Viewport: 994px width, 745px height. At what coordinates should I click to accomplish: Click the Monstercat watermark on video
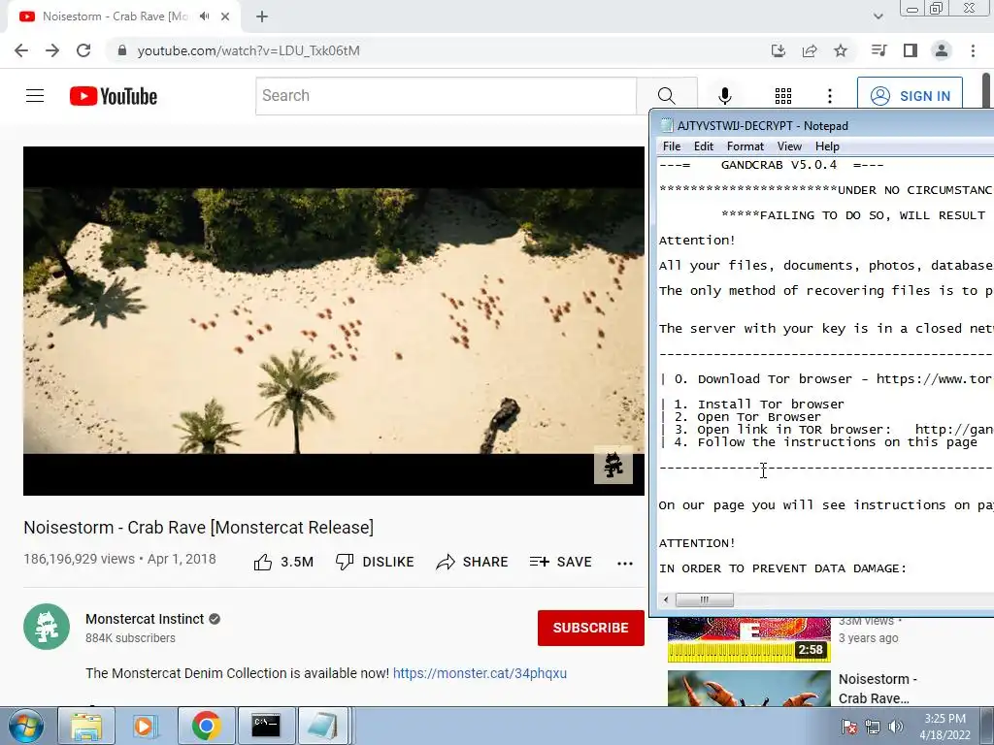[x=613, y=465]
